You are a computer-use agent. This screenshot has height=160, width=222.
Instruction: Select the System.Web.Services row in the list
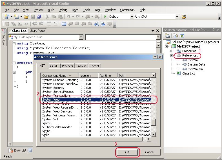pos(97,111)
